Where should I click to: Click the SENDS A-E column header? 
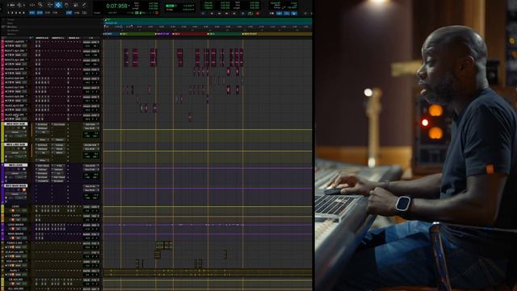pos(74,38)
